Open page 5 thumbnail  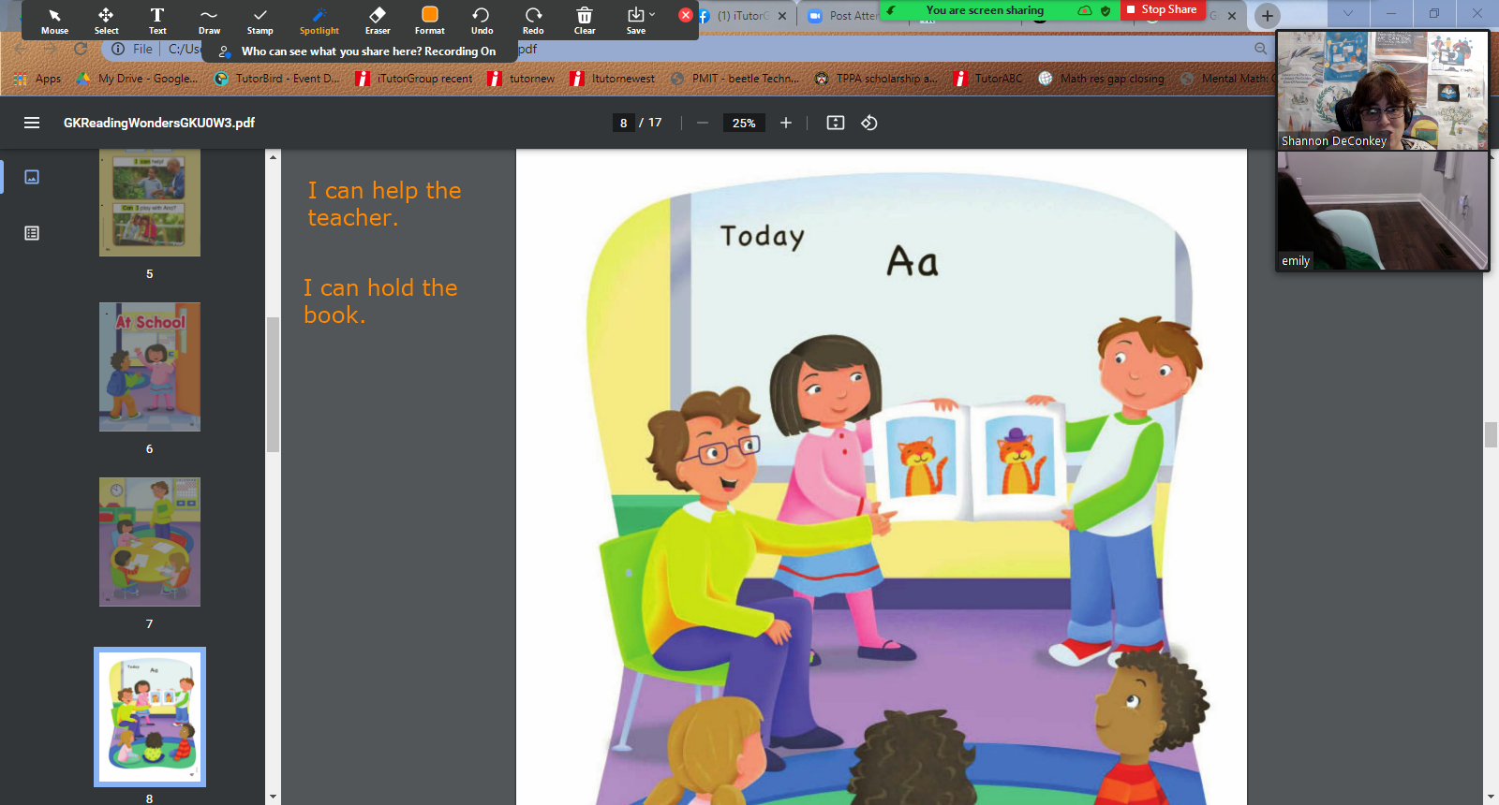[150, 203]
